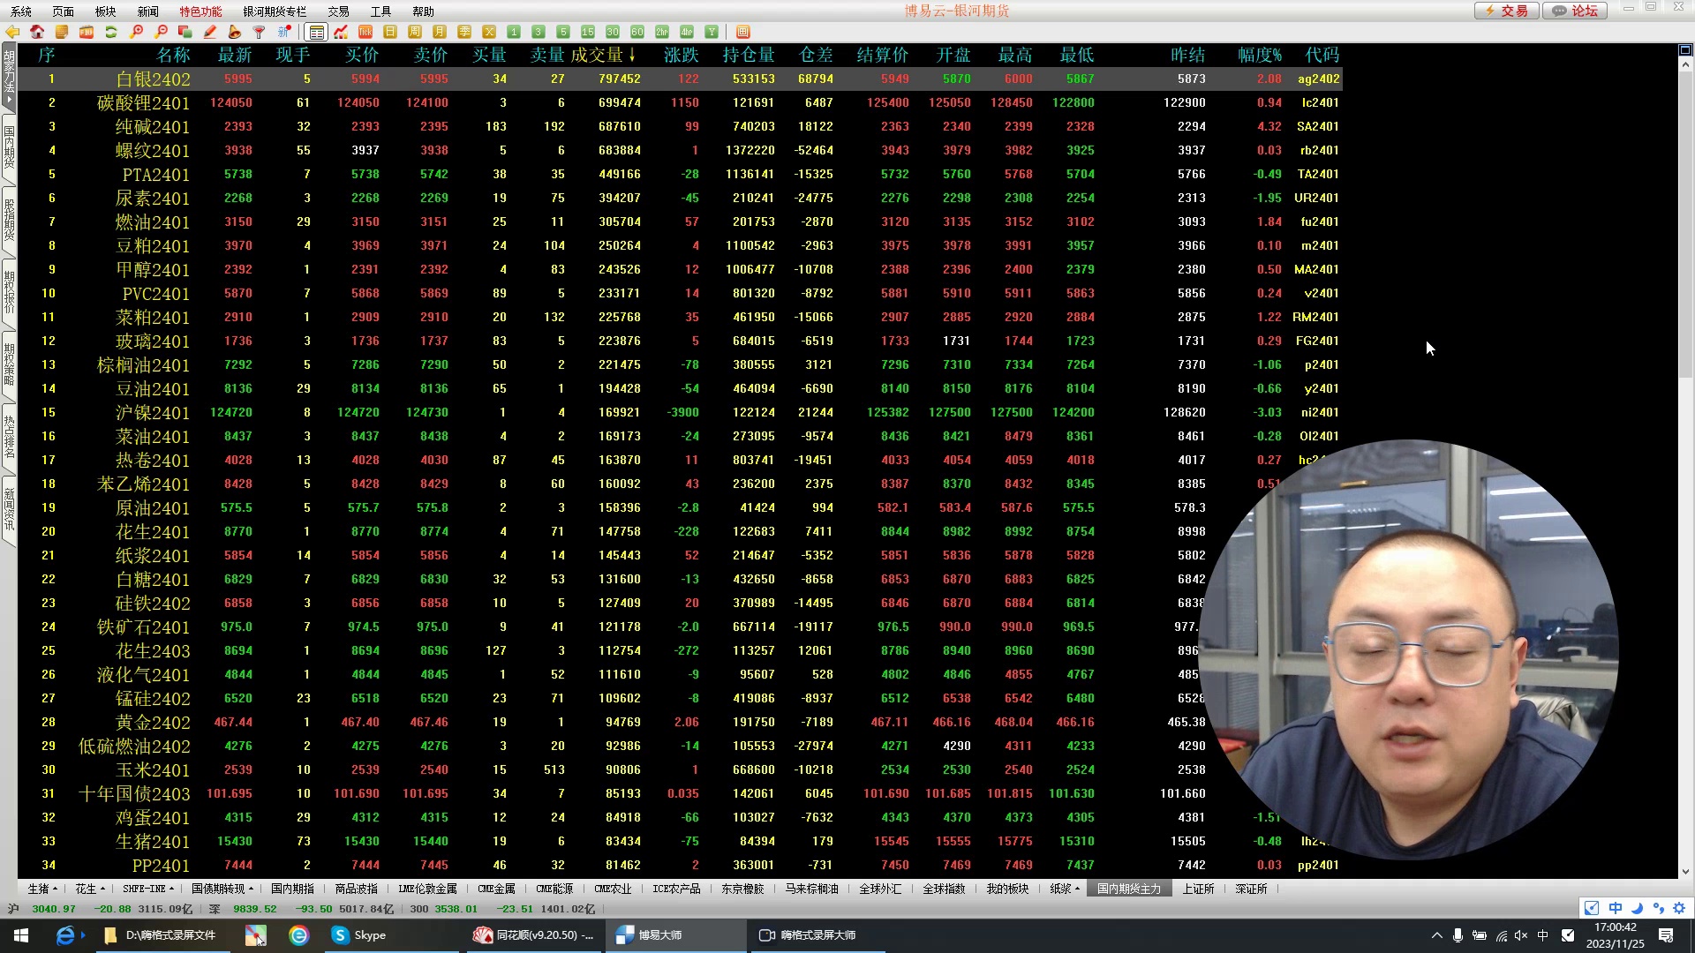
Task: Expand the 生猪 tab dropdown
Action: (55, 889)
